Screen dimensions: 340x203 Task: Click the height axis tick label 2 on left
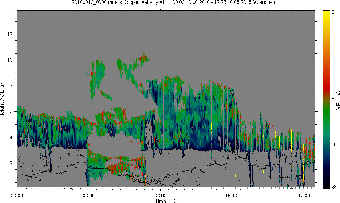[11, 163]
